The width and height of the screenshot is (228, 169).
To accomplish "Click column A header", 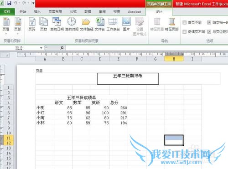I will (x=45, y=59).
